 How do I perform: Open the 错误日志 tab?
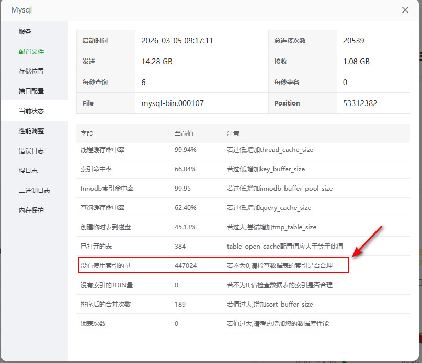tap(31, 150)
